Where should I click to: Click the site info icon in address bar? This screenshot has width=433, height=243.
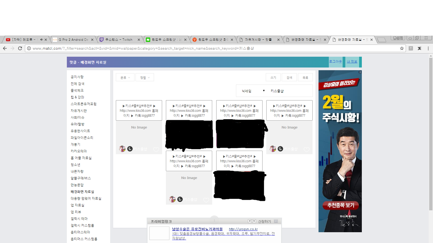29,48
